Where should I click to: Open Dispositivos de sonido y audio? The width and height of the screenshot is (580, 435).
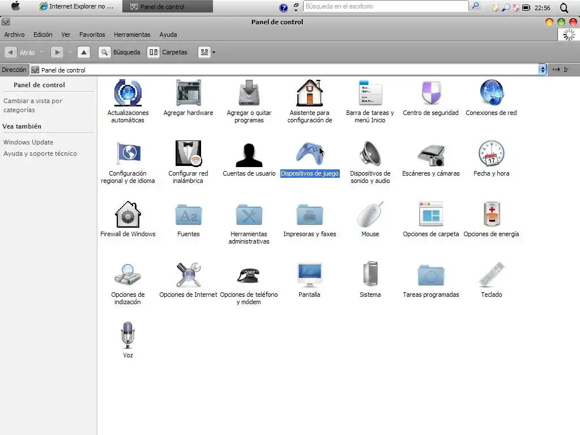(370, 153)
